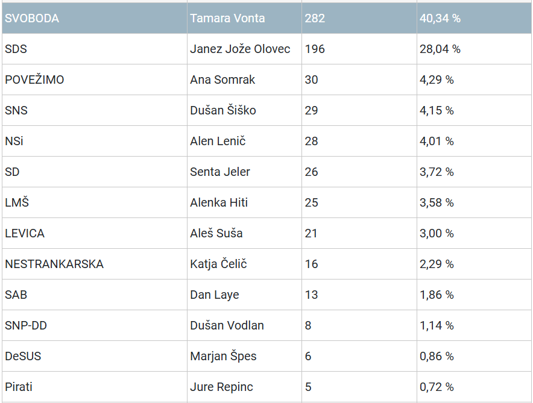Click candidate Ana Somrak
Screen dimensions: 533x403
(x=222, y=80)
